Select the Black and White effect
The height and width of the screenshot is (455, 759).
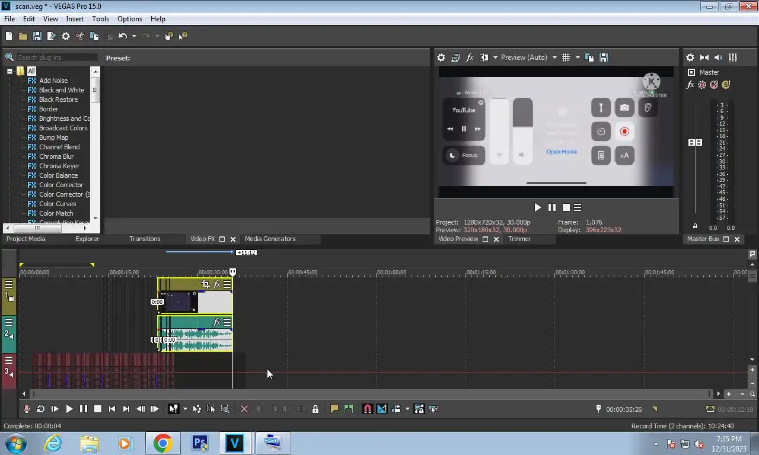(x=62, y=90)
